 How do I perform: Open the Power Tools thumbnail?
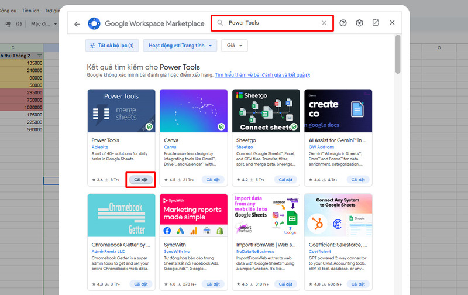pos(121,111)
